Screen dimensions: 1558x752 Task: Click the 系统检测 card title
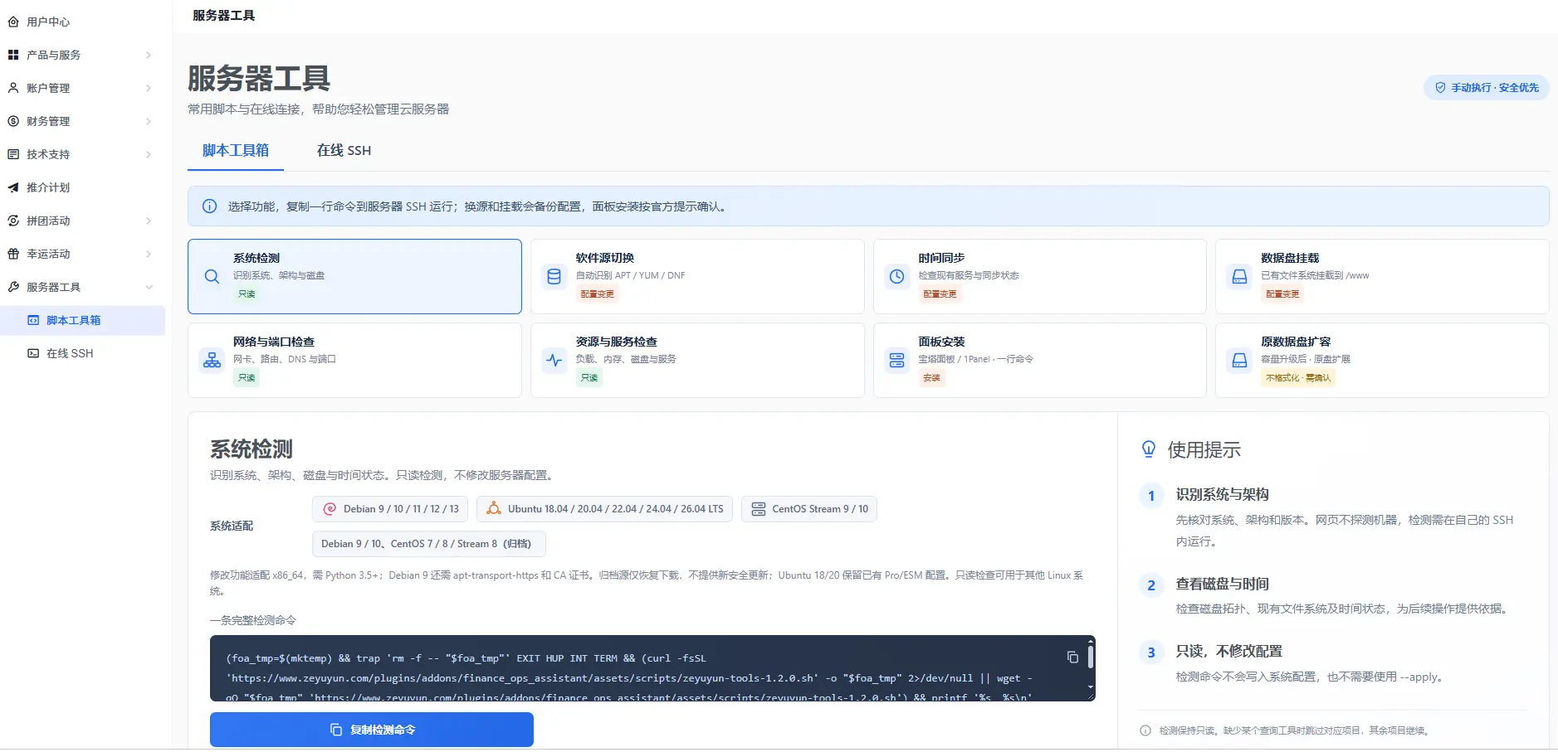(x=256, y=258)
